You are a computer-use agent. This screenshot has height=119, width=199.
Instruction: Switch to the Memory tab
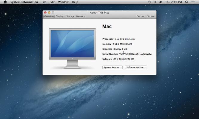click(x=81, y=16)
